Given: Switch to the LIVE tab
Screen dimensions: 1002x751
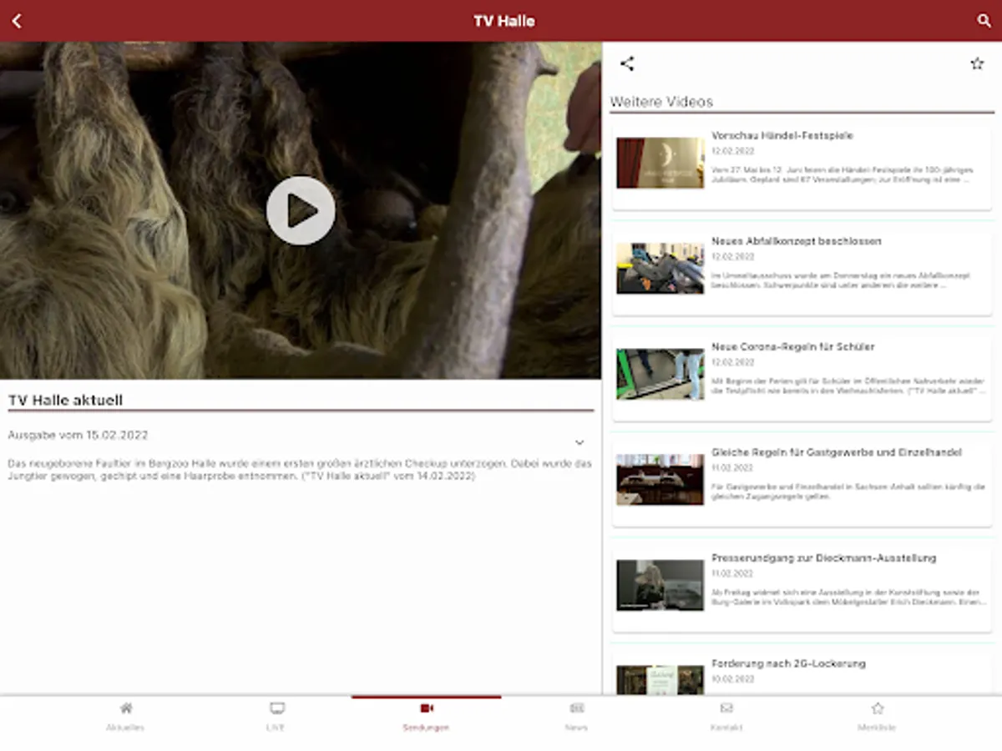Looking at the screenshot, I should click(x=276, y=716).
